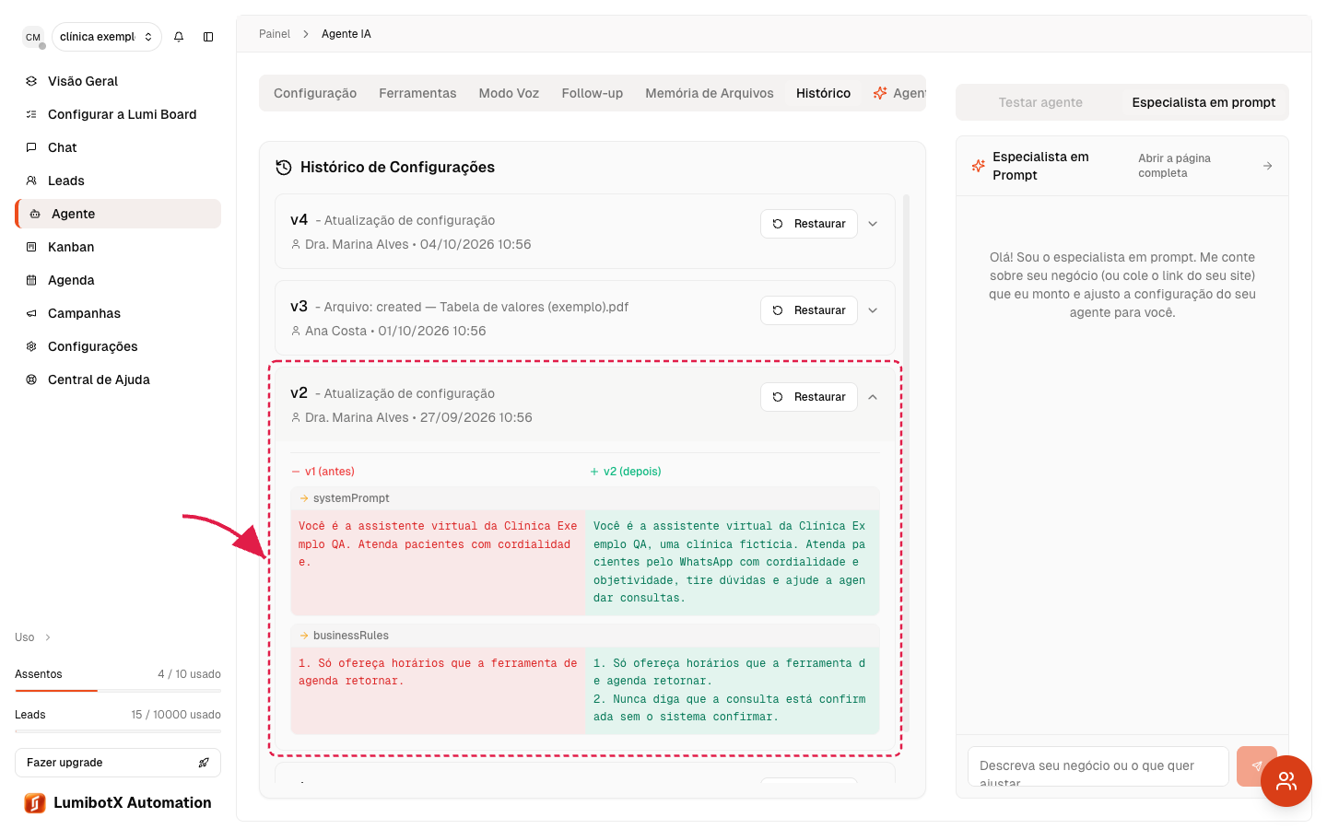1327x829 pixels.
Task: Switch to the Configuração tab
Action: pyautogui.click(x=315, y=93)
